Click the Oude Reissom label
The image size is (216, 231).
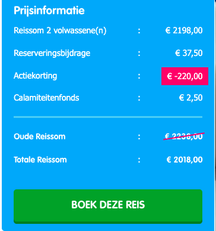[40, 136]
